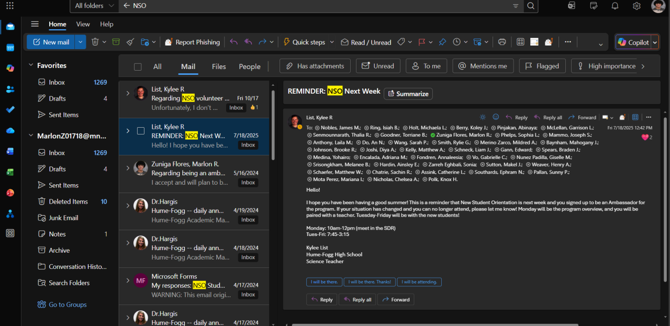Open the Help tab
This screenshot has height=326, width=670.
point(107,24)
